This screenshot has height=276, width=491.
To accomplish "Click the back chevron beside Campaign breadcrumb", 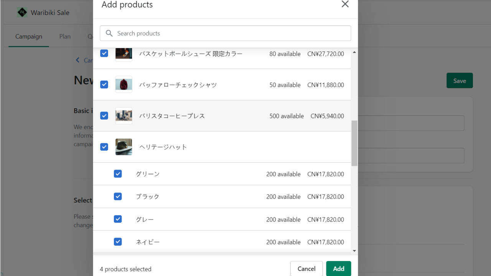I will [x=77, y=60].
